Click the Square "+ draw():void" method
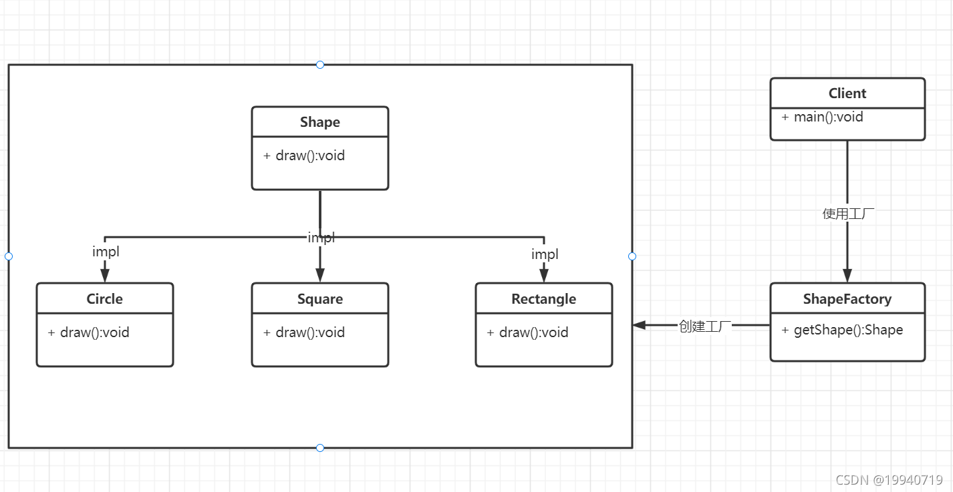Screen dimensions: 953x492 pos(304,332)
